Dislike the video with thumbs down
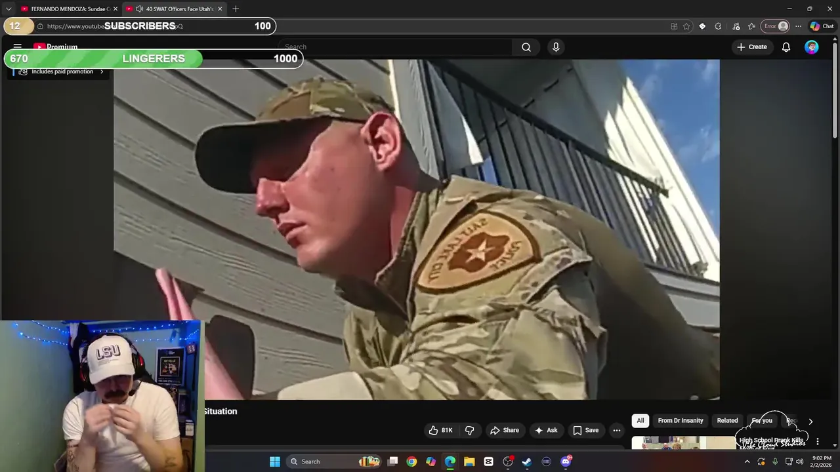 pyautogui.click(x=470, y=430)
